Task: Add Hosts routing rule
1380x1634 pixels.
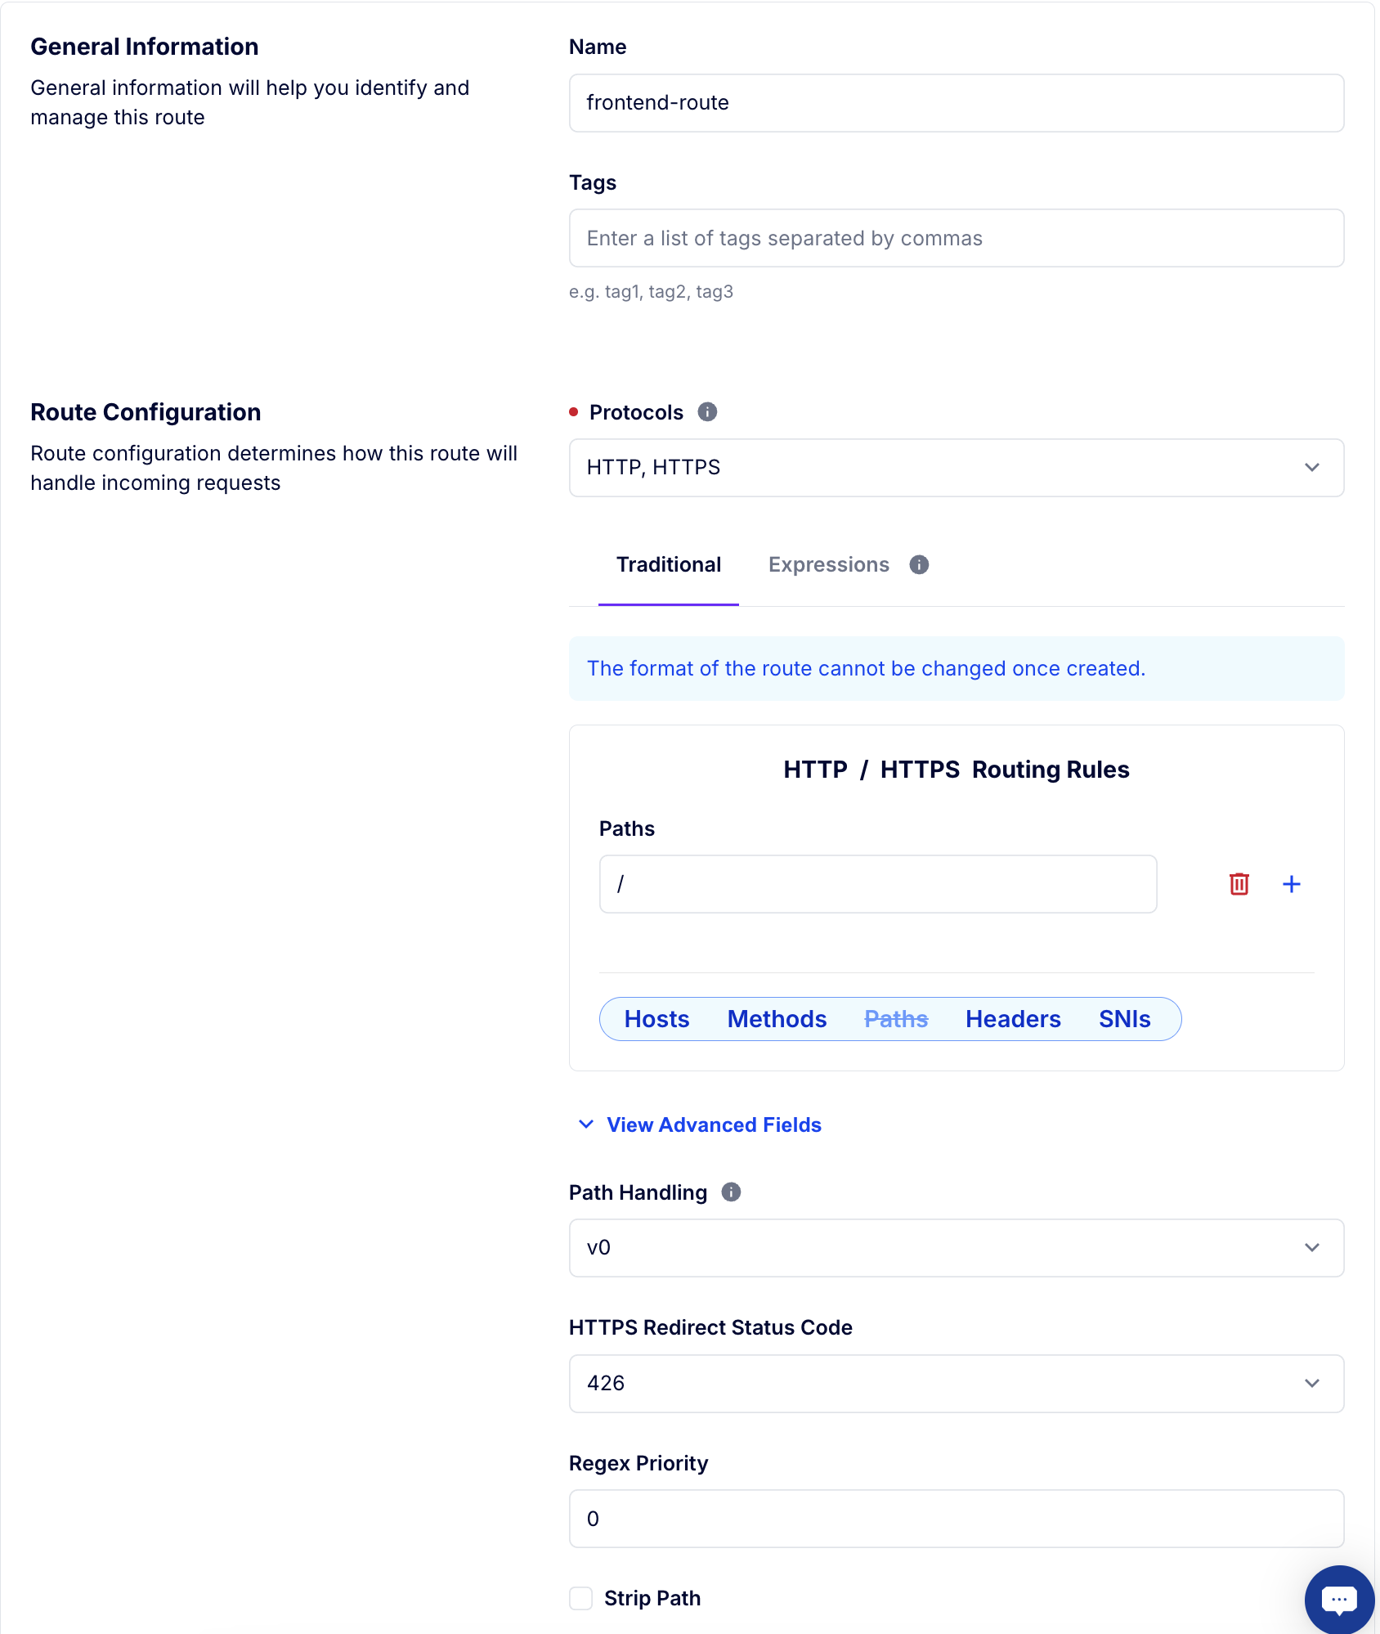Action: click(656, 1019)
